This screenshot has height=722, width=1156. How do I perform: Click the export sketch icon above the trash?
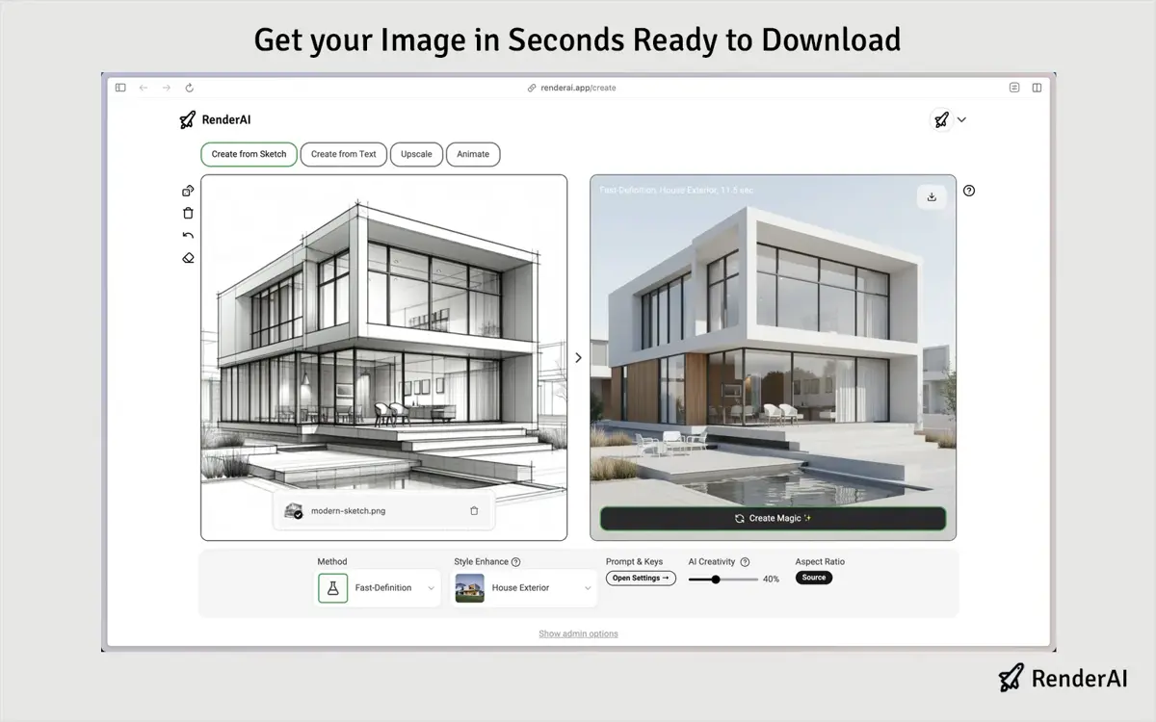click(x=188, y=190)
